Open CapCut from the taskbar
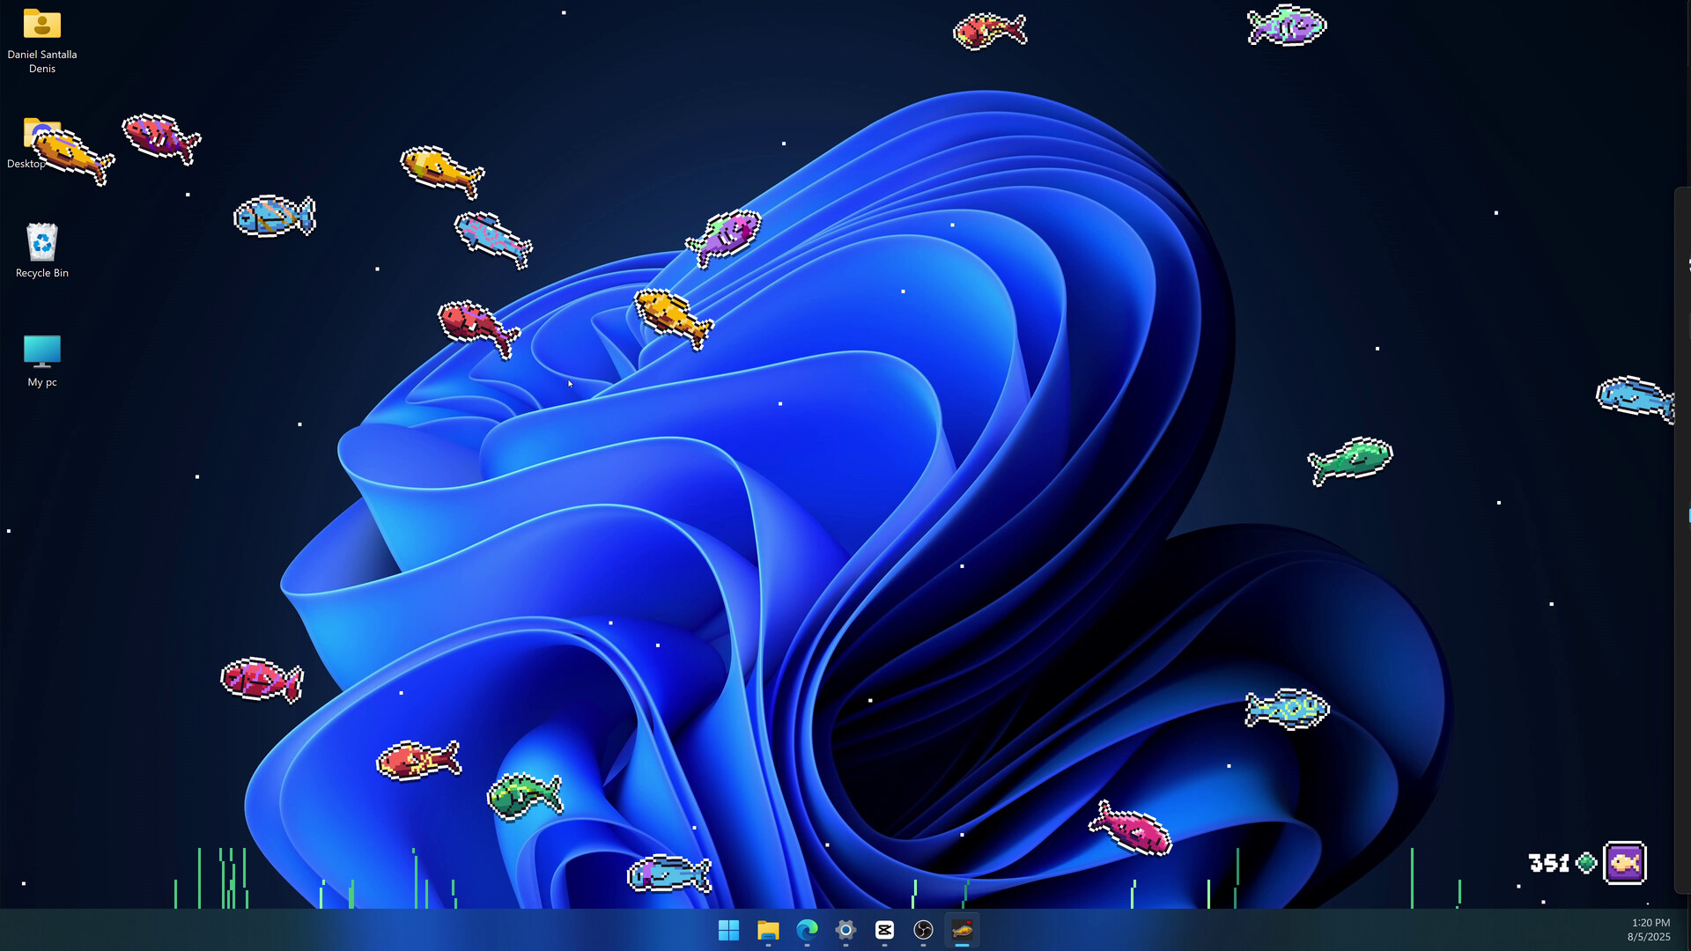1691x951 pixels. (x=884, y=930)
